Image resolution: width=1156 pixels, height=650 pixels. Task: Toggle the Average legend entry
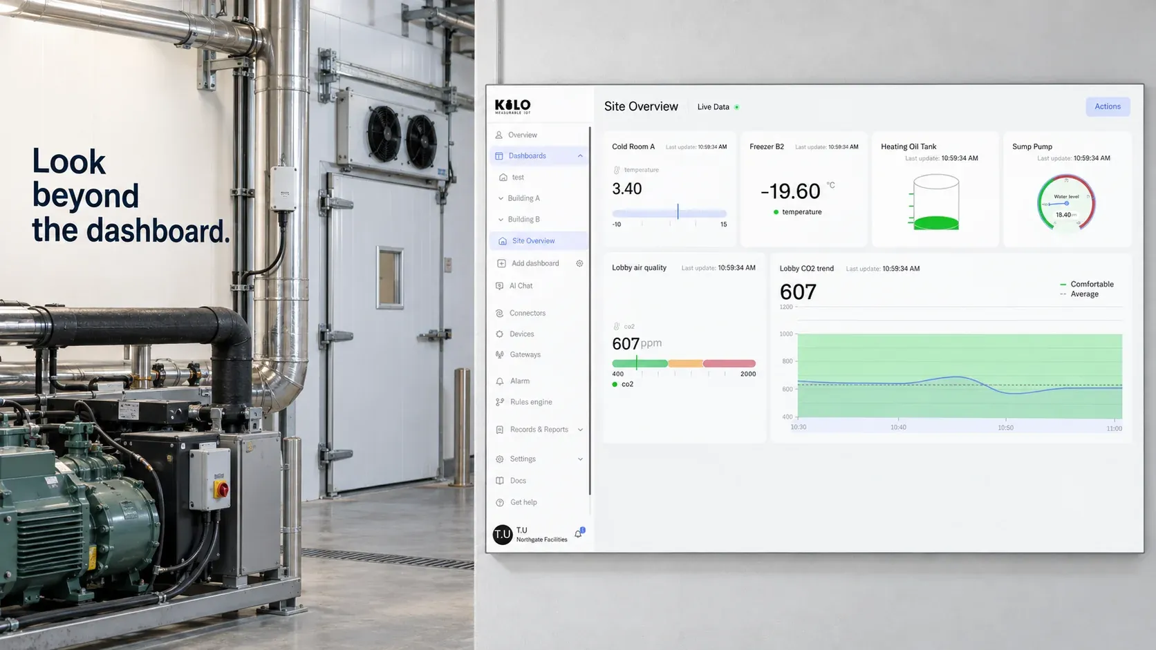click(1079, 294)
